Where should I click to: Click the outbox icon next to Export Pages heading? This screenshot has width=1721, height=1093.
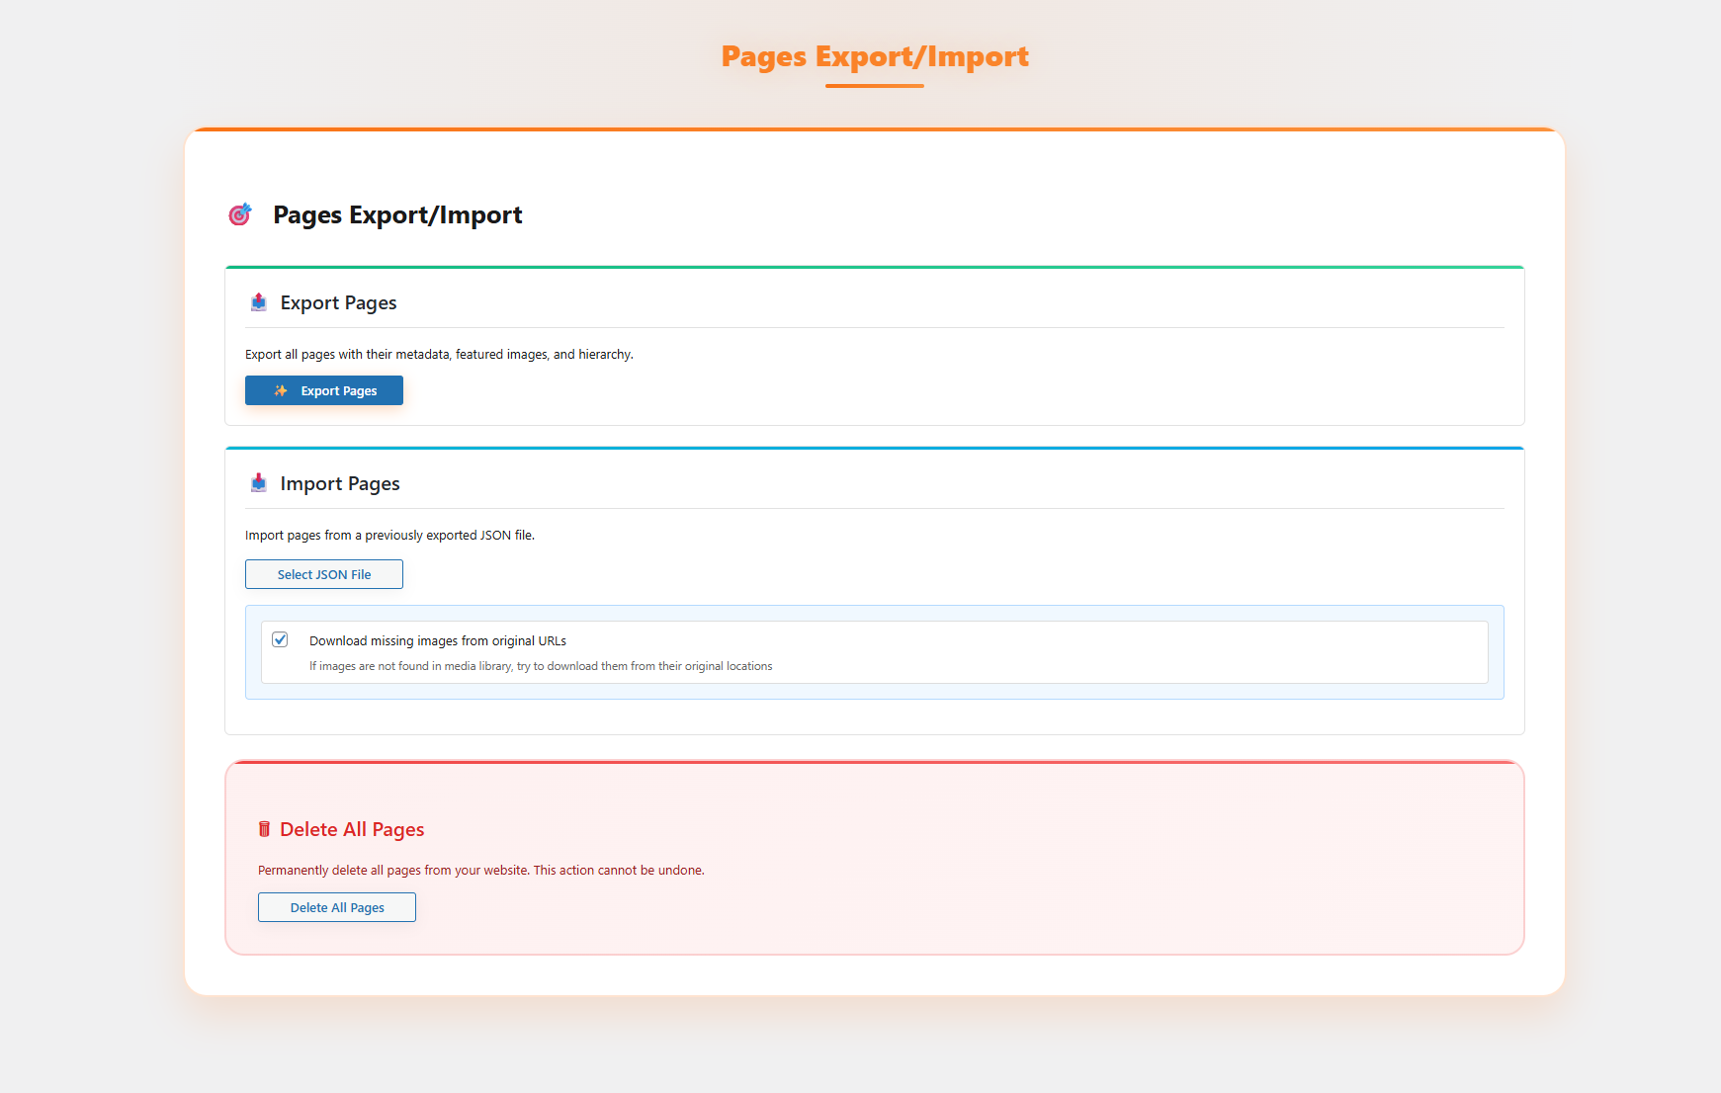tap(259, 302)
